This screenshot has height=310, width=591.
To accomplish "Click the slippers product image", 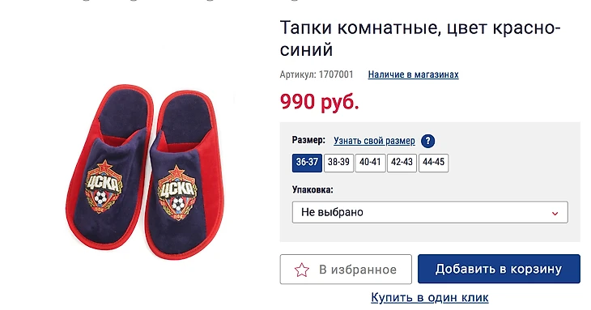I will 145,172.
